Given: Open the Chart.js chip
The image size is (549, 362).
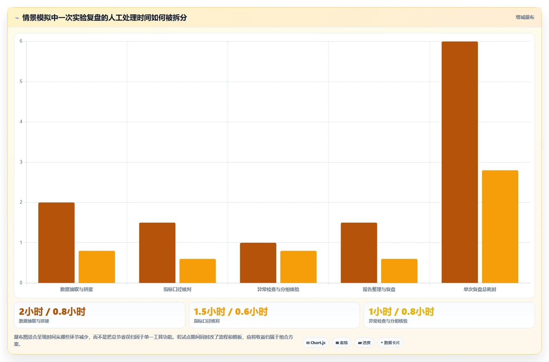Looking at the screenshot, I should coord(316,343).
